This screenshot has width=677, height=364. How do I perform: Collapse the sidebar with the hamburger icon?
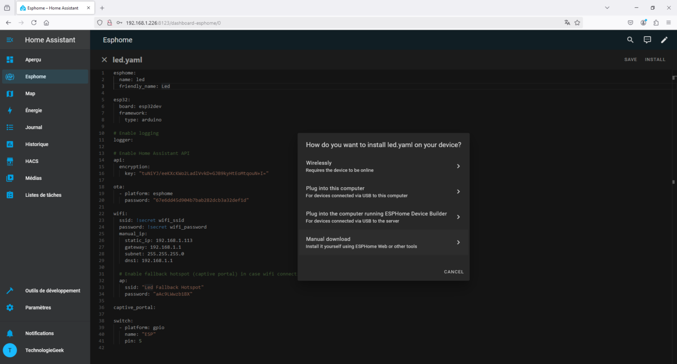click(9, 39)
